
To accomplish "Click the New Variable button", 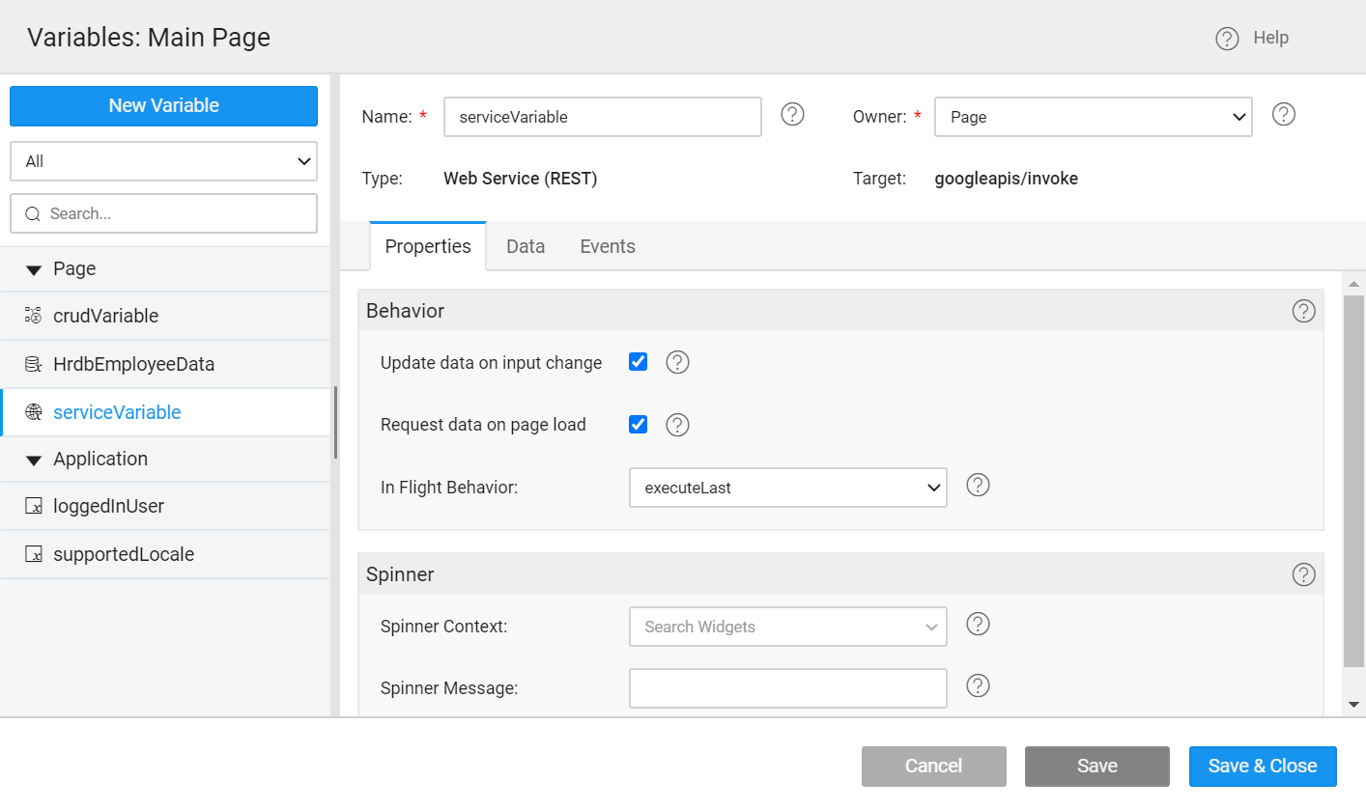I will 163,106.
